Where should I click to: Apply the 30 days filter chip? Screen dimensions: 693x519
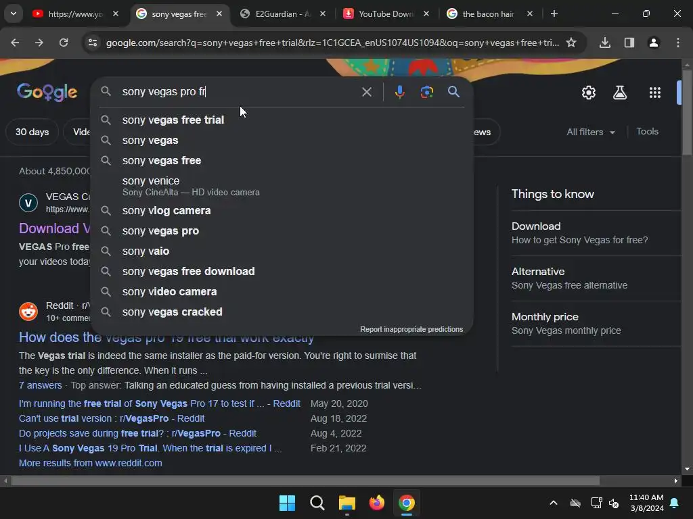tap(32, 132)
